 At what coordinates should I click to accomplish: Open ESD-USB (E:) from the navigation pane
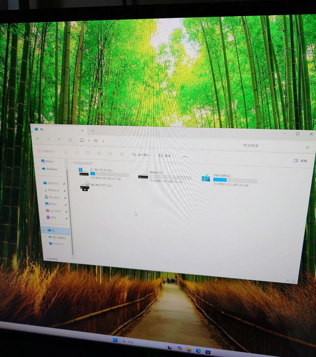[57, 238]
